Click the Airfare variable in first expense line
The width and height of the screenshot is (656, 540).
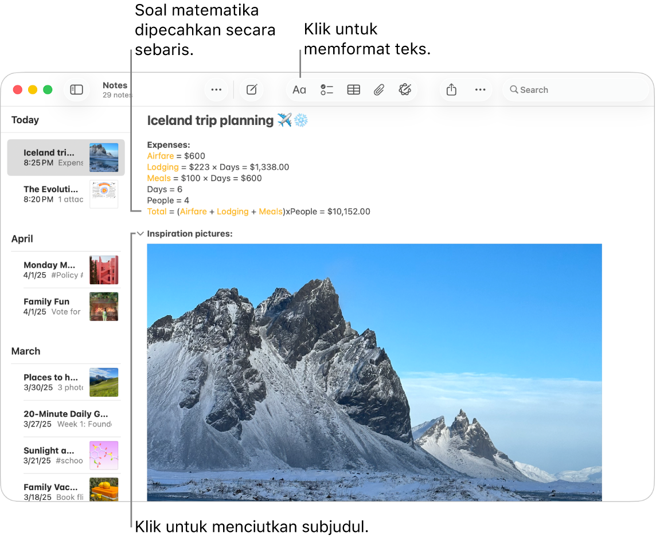pyautogui.click(x=160, y=156)
